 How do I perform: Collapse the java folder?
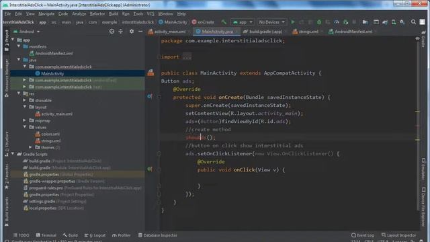click(x=19, y=60)
